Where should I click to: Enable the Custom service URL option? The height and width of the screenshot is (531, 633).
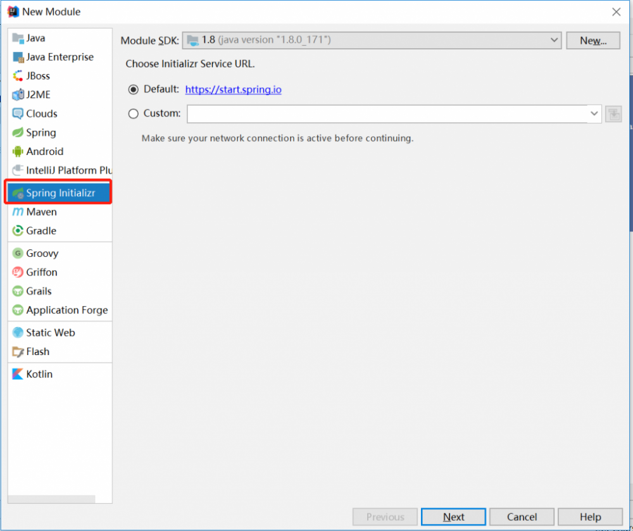(133, 113)
